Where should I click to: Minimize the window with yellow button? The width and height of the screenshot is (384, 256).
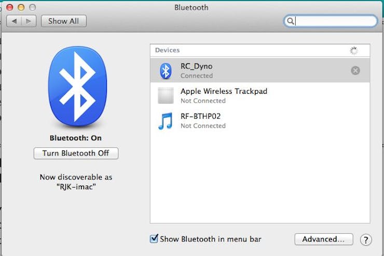click(x=21, y=7)
